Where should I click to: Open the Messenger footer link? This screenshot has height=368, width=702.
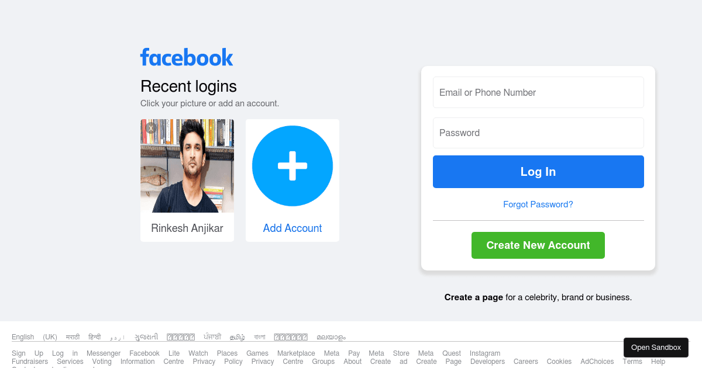pos(104,353)
